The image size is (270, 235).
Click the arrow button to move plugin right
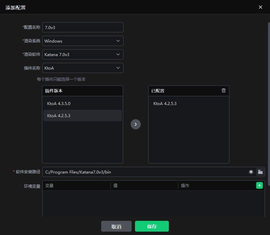(136, 124)
